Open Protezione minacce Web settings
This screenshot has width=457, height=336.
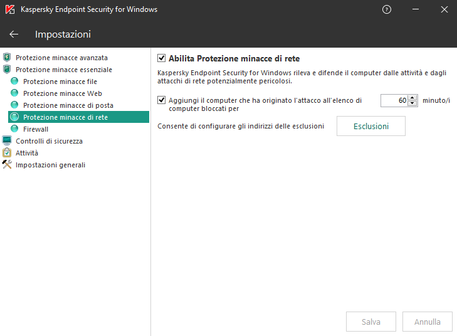tap(63, 93)
